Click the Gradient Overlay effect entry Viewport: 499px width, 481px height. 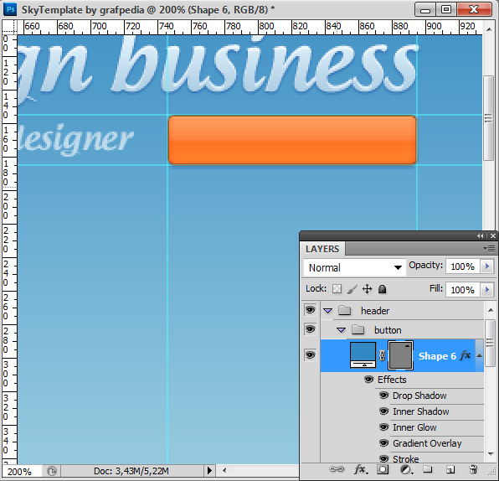427,443
